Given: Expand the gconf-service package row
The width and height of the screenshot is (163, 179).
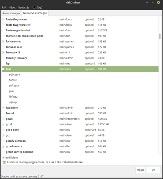Looking at the screenshot, I should pos(3,147).
